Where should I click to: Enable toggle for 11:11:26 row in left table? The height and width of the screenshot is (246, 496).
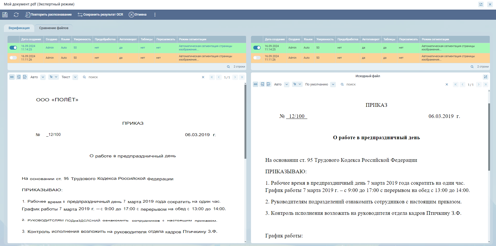(13, 58)
